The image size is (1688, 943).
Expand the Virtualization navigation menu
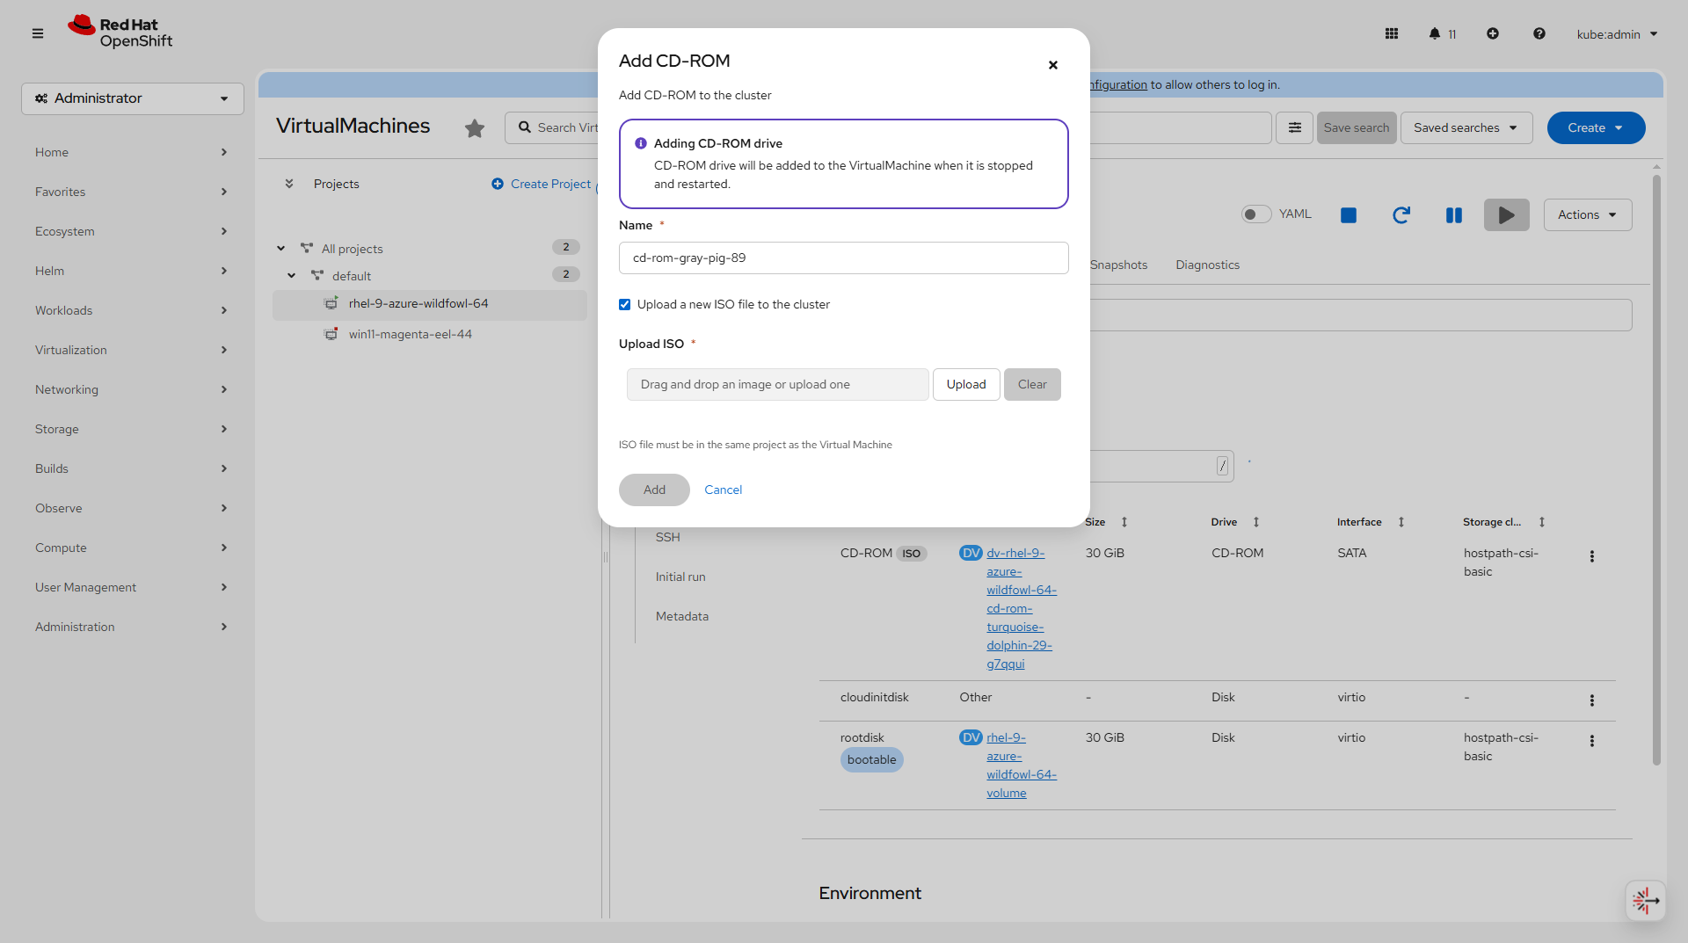[x=132, y=350]
